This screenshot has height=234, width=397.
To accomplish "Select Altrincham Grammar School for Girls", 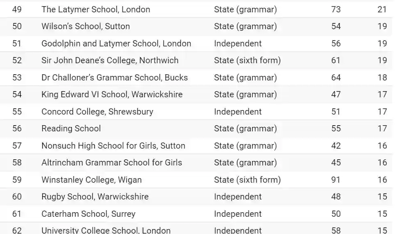I will [x=112, y=163].
